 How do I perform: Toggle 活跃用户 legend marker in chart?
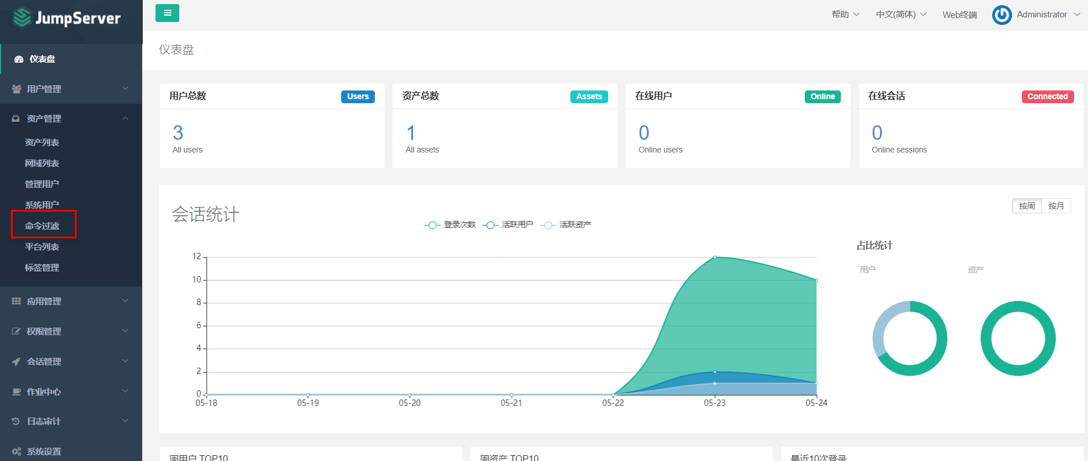coord(490,225)
